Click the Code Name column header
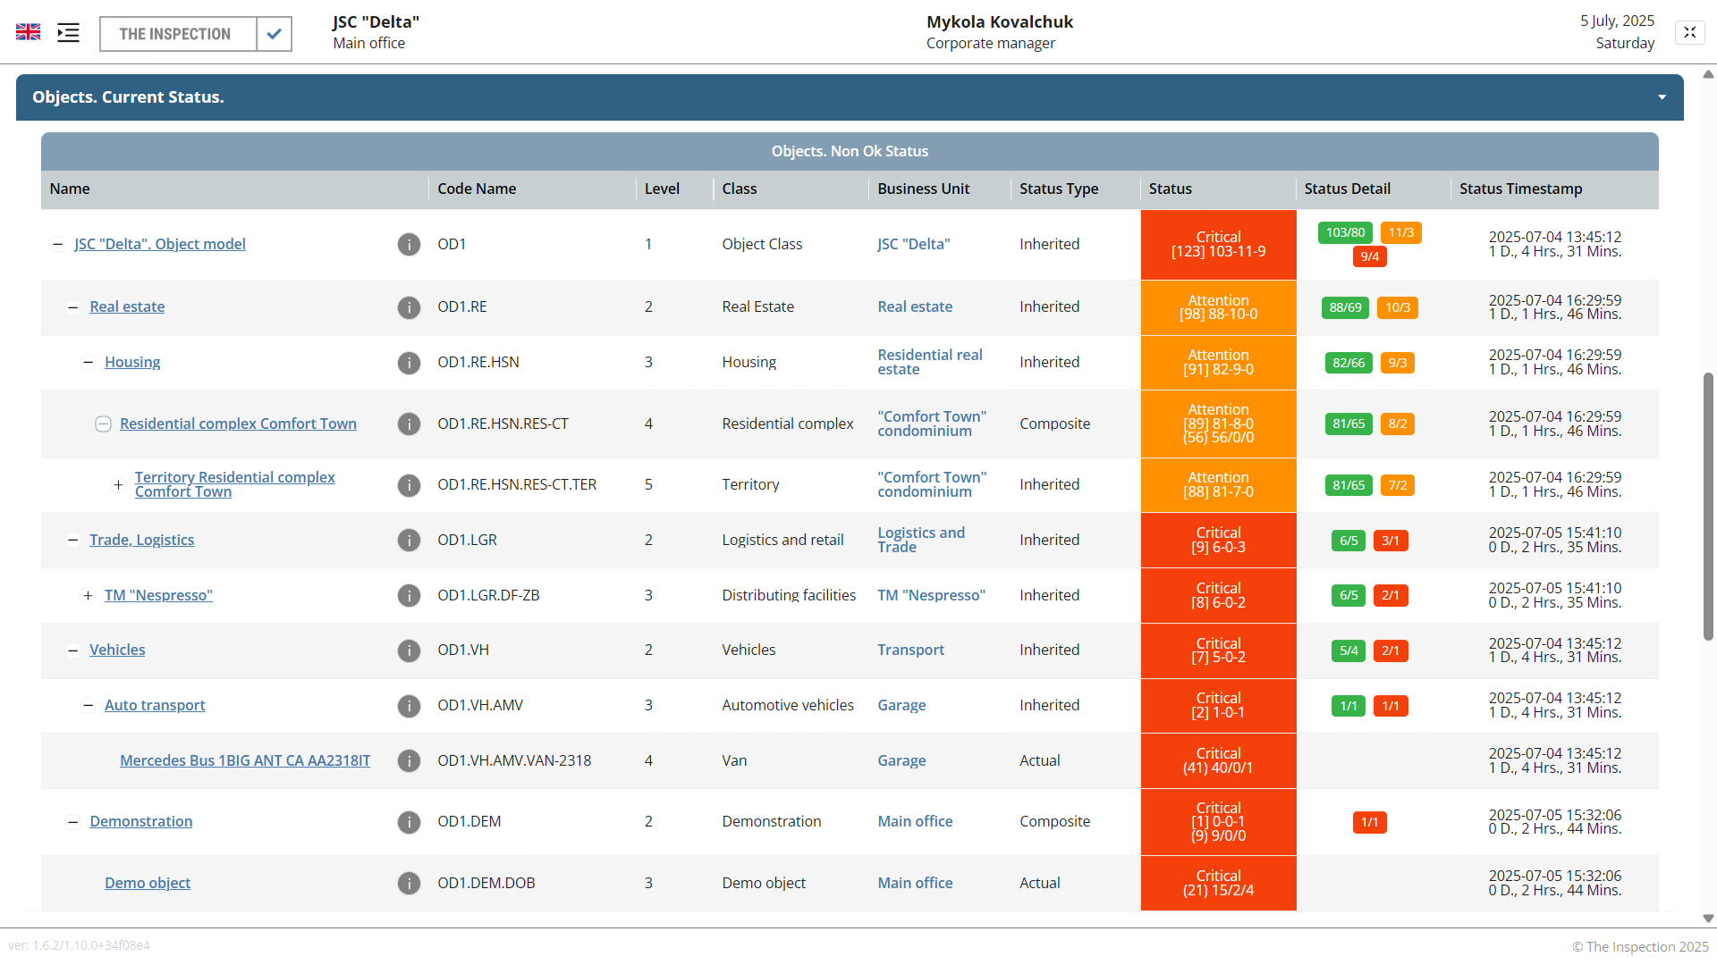The image size is (1717, 965). tap(477, 189)
